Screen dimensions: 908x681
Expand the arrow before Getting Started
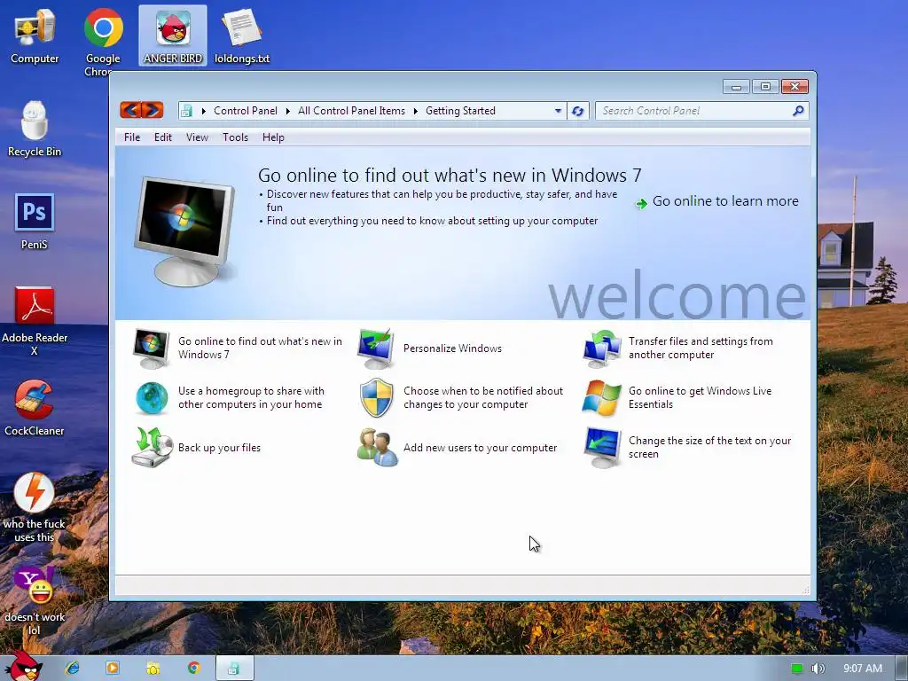[x=415, y=111]
